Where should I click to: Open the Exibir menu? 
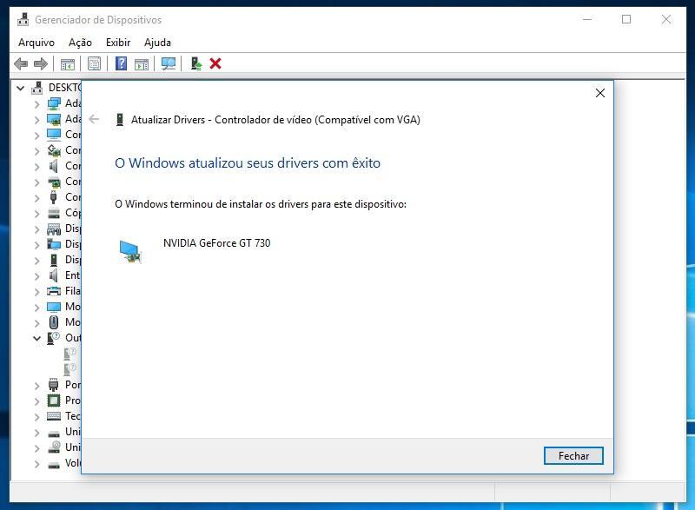point(118,43)
